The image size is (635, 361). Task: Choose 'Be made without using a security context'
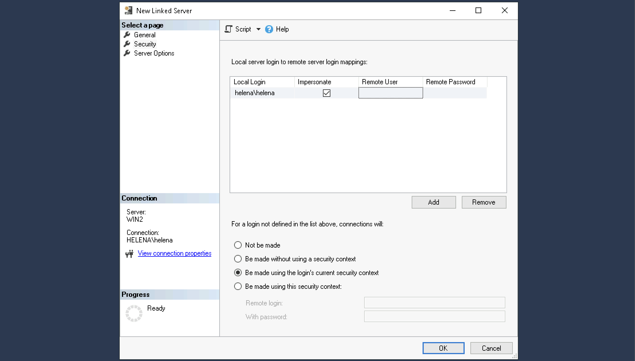click(238, 259)
